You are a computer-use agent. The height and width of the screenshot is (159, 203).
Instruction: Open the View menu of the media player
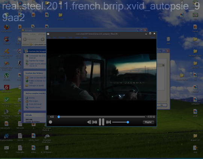click(x=55, y=38)
